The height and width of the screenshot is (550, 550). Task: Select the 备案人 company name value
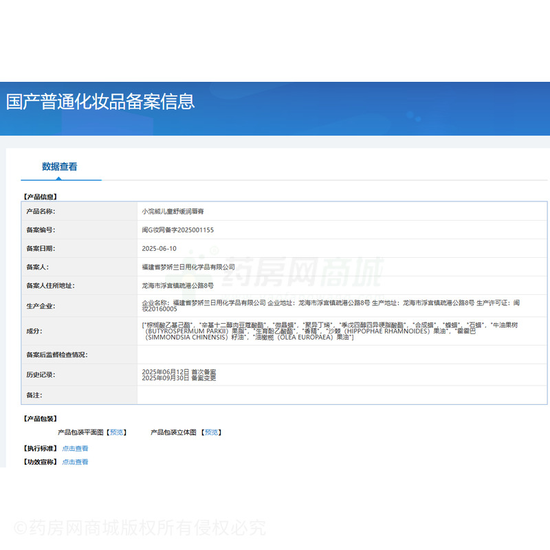click(188, 267)
